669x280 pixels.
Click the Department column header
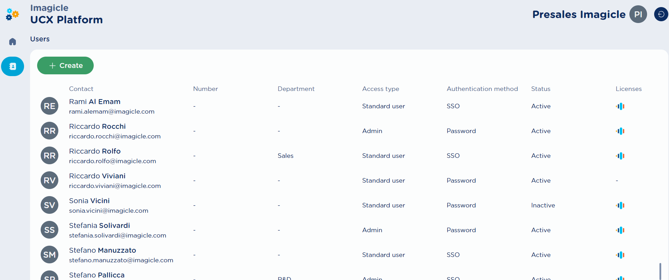[296, 89]
